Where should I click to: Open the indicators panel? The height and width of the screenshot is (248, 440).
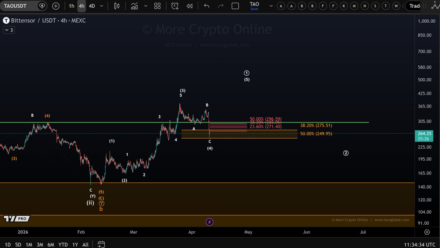click(x=135, y=6)
